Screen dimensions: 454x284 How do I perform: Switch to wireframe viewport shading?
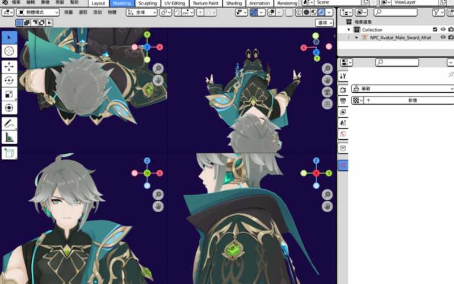click(x=299, y=12)
